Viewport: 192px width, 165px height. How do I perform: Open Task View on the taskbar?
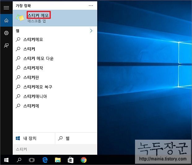coord(32,160)
